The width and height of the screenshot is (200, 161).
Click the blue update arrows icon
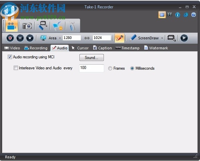186,15
